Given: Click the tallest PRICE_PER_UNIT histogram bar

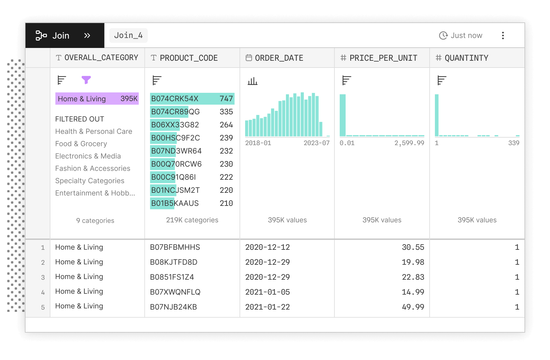Looking at the screenshot, I should point(343,115).
